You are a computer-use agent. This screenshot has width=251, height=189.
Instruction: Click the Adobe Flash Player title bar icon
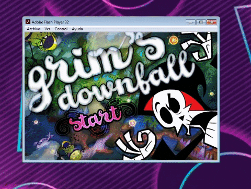(x=28, y=22)
